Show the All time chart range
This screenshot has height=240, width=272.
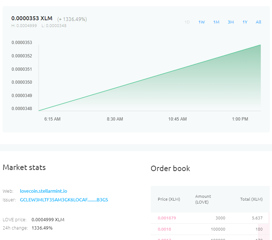258,22
